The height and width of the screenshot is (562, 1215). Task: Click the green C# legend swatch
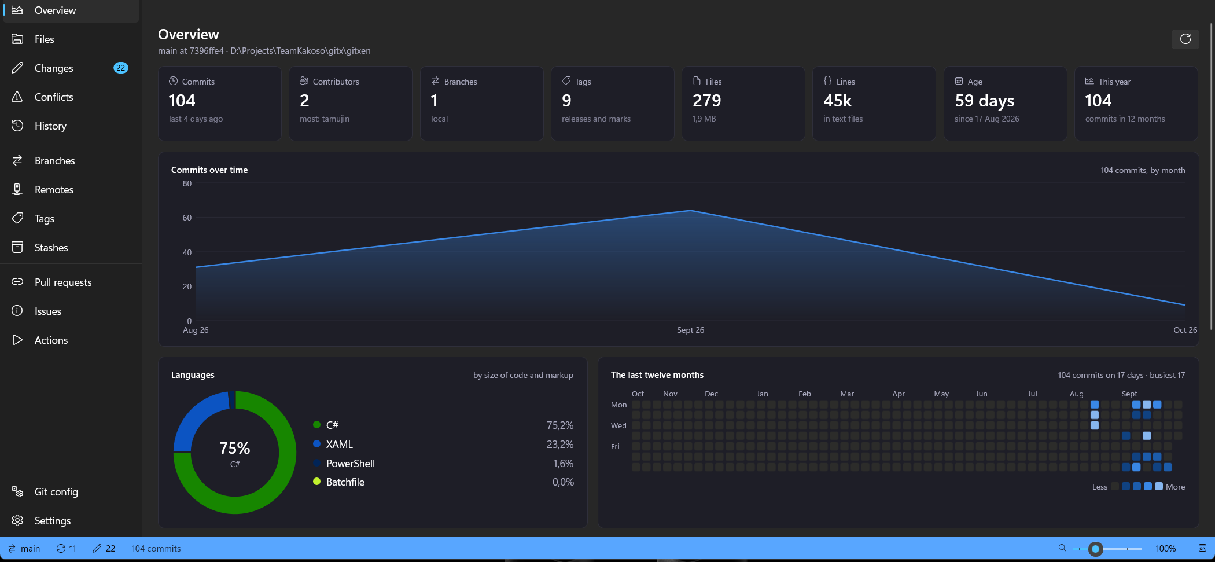[x=316, y=425]
